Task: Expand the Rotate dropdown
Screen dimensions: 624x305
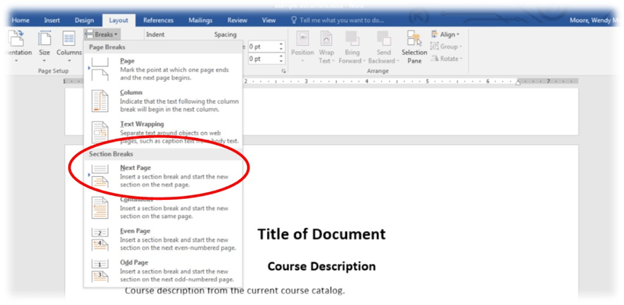Action: point(446,59)
